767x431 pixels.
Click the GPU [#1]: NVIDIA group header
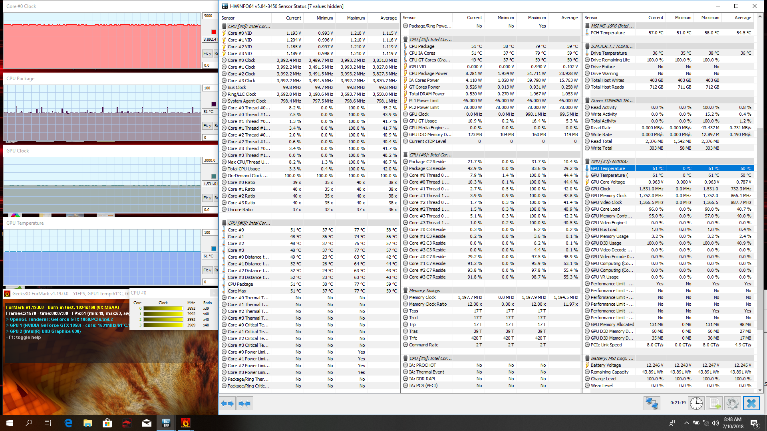[669, 162]
